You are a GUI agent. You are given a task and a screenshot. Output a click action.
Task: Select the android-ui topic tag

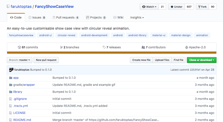tap(45, 35)
